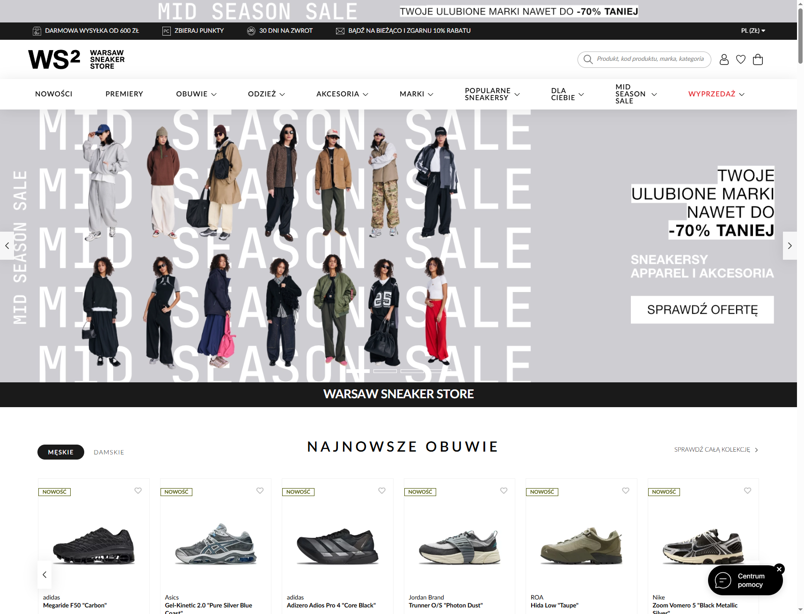Viewport: 804px width, 614px height.
Task: Open the PREMIERY menu item
Action: click(x=124, y=94)
